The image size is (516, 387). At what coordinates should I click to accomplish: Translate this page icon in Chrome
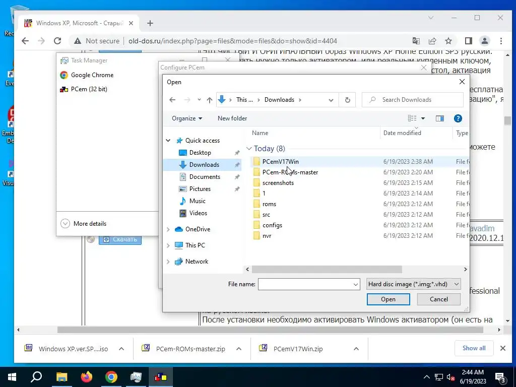tap(416, 41)
